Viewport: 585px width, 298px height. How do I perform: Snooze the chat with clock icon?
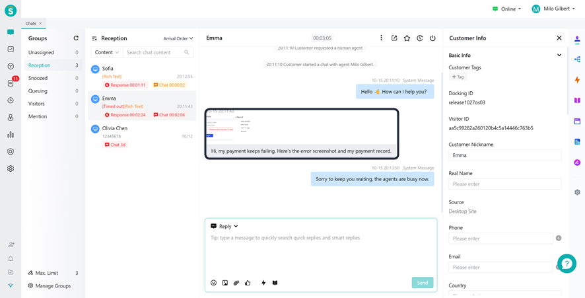[x=420, y=38]
